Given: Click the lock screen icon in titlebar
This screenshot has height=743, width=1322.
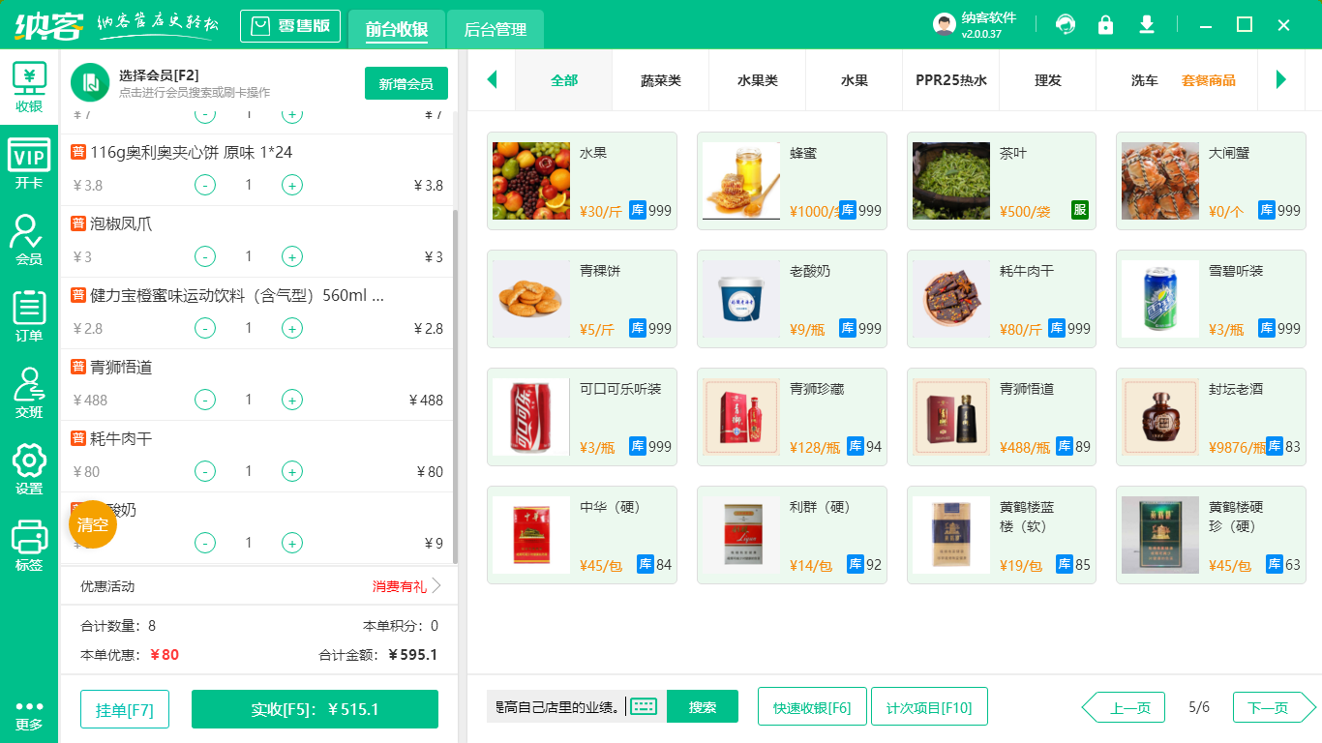Looking at the screenshot, I should 1105,24.
